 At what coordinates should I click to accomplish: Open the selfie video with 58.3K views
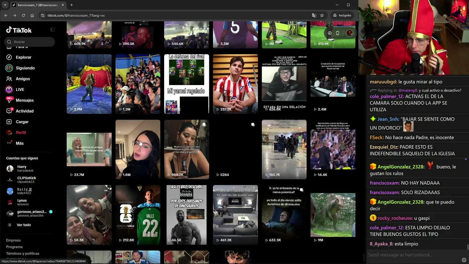89,215
